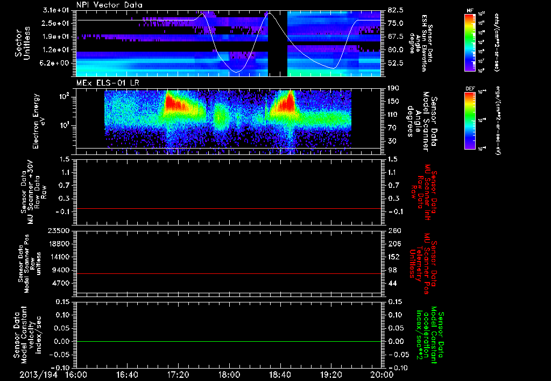Click the cnts/(cm**2-sr-sec) units label
The height and width of the screenshot is (381, 551).
(497, 42)
